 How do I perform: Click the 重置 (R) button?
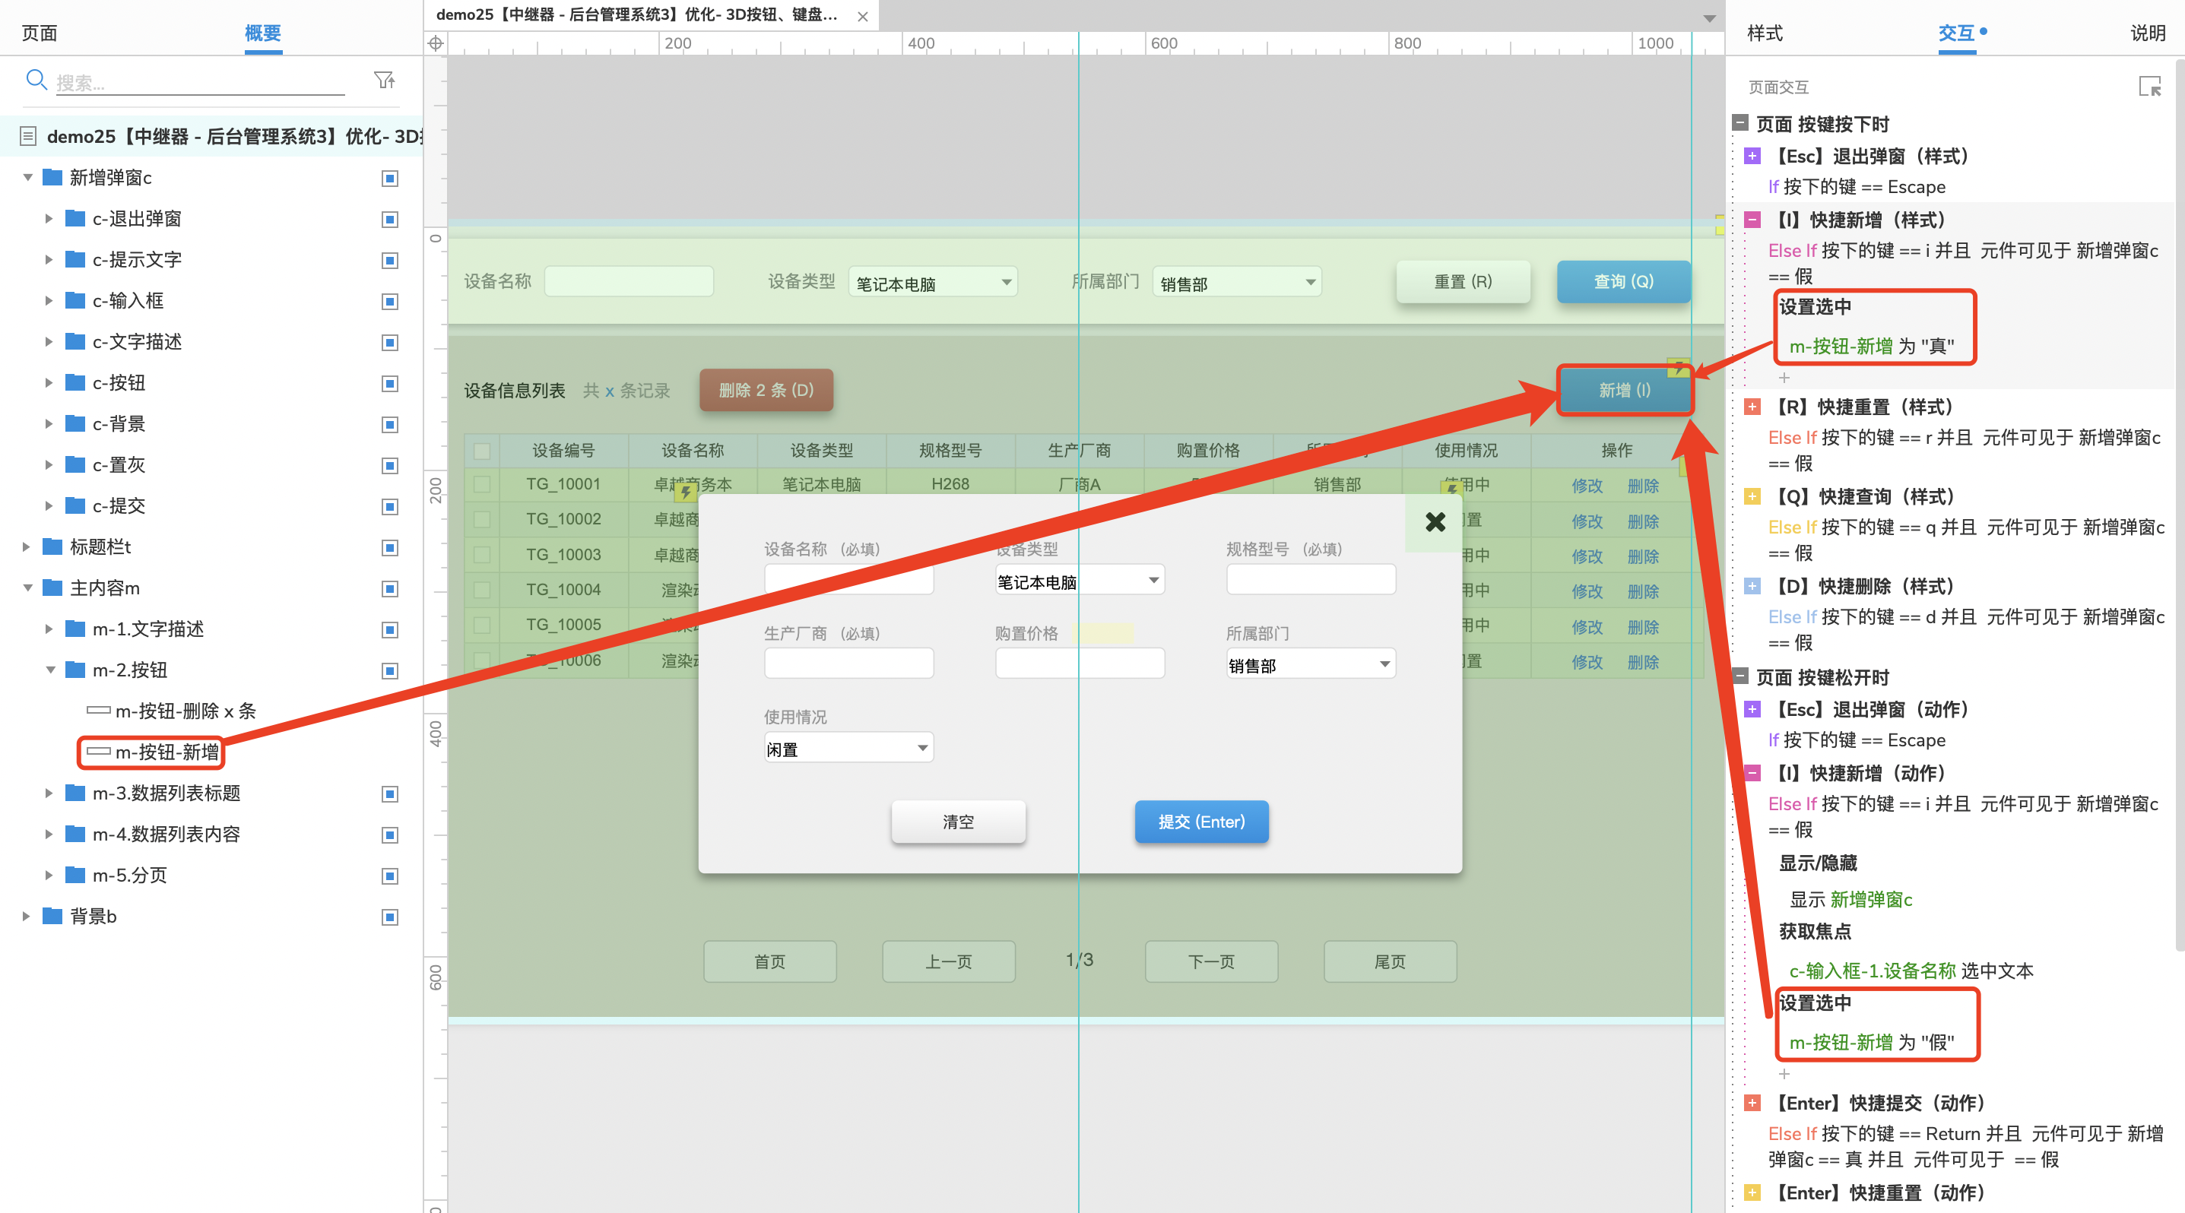(1464, 281)
